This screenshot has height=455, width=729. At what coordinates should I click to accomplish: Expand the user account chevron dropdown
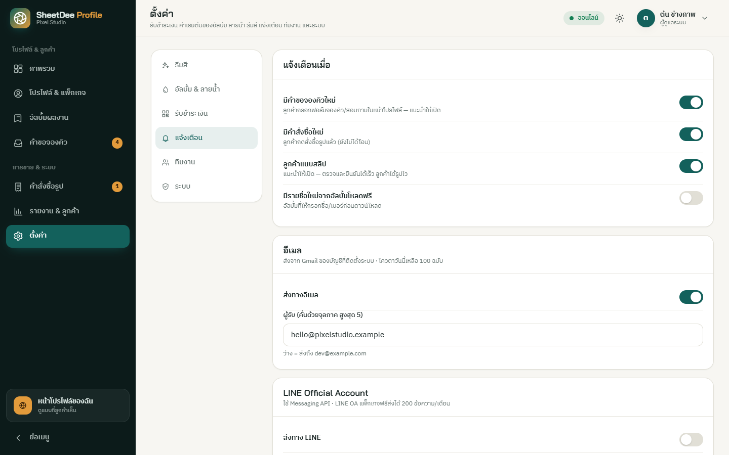(705, 18)
